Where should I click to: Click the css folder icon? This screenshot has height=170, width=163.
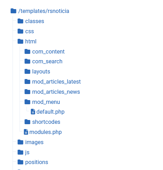pyautogui.click(x=20, y=31)
